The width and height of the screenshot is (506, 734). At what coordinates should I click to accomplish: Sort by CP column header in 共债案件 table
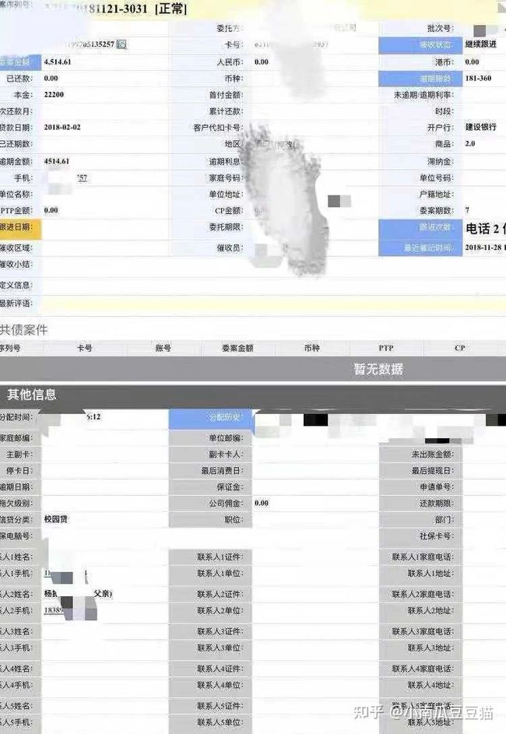point(459,348)
